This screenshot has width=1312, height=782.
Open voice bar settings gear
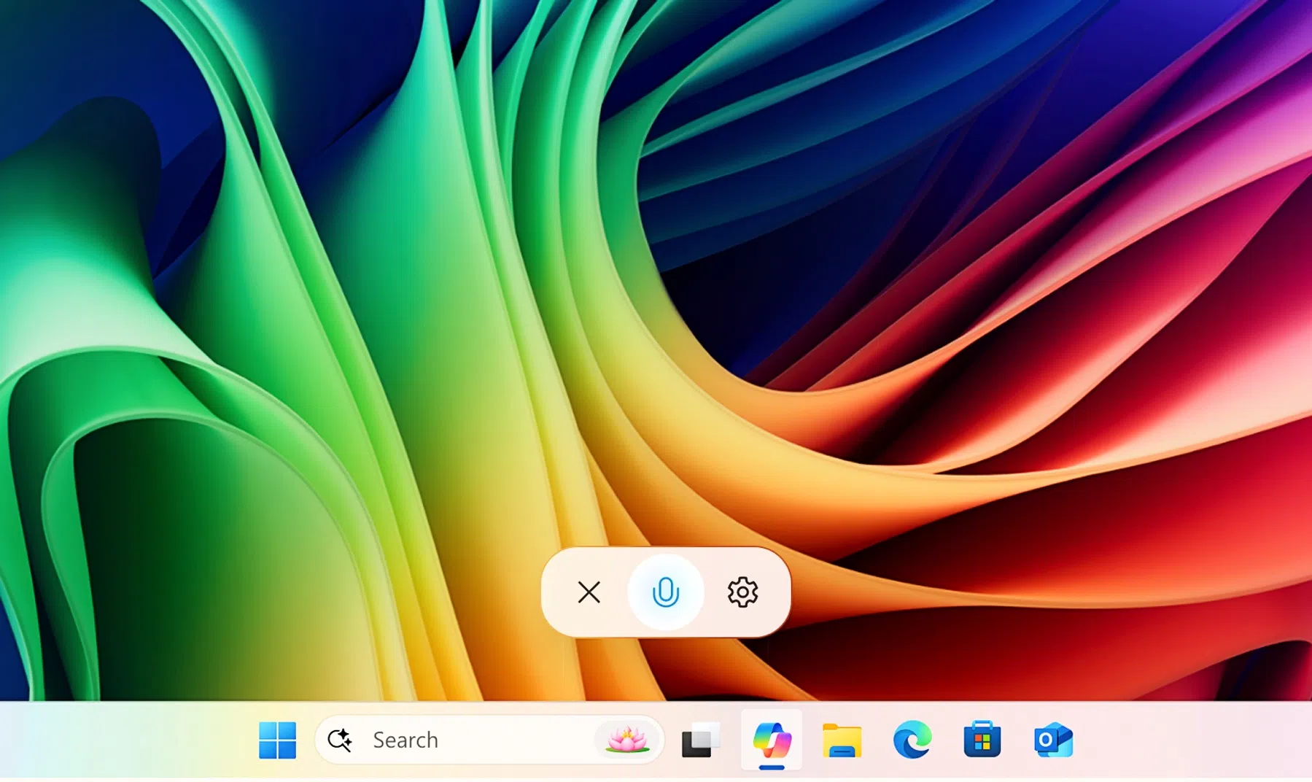point(742,592)
